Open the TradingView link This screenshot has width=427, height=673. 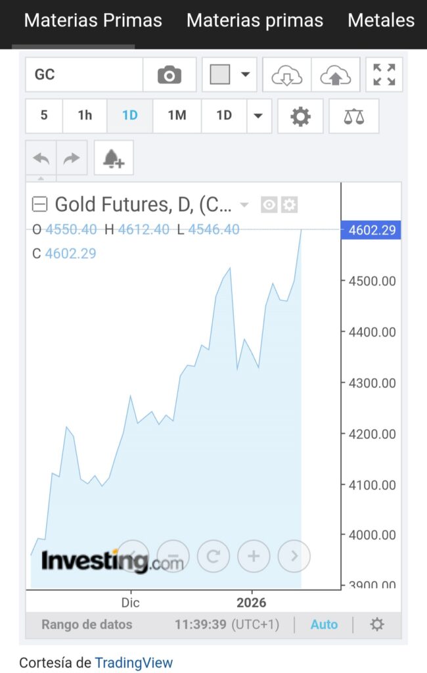(x=133, y=663)
